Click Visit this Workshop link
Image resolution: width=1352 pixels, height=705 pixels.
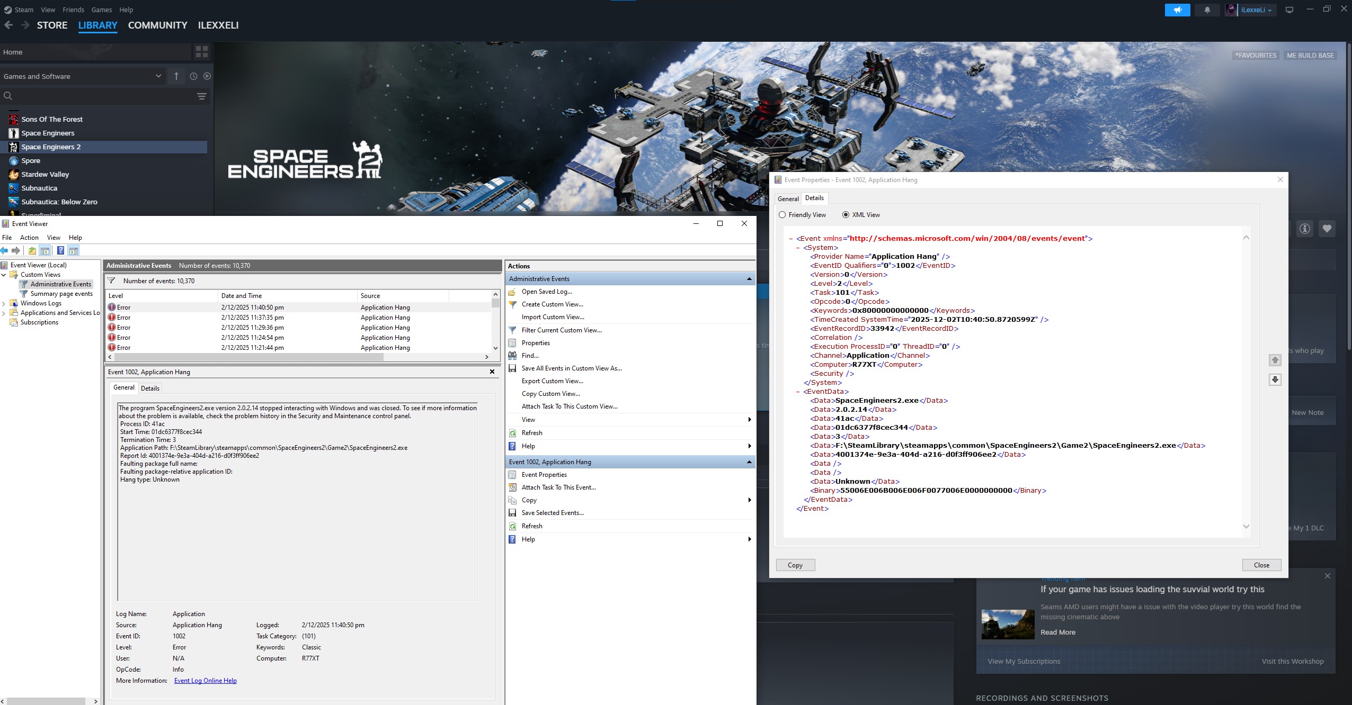point(1292,662)
